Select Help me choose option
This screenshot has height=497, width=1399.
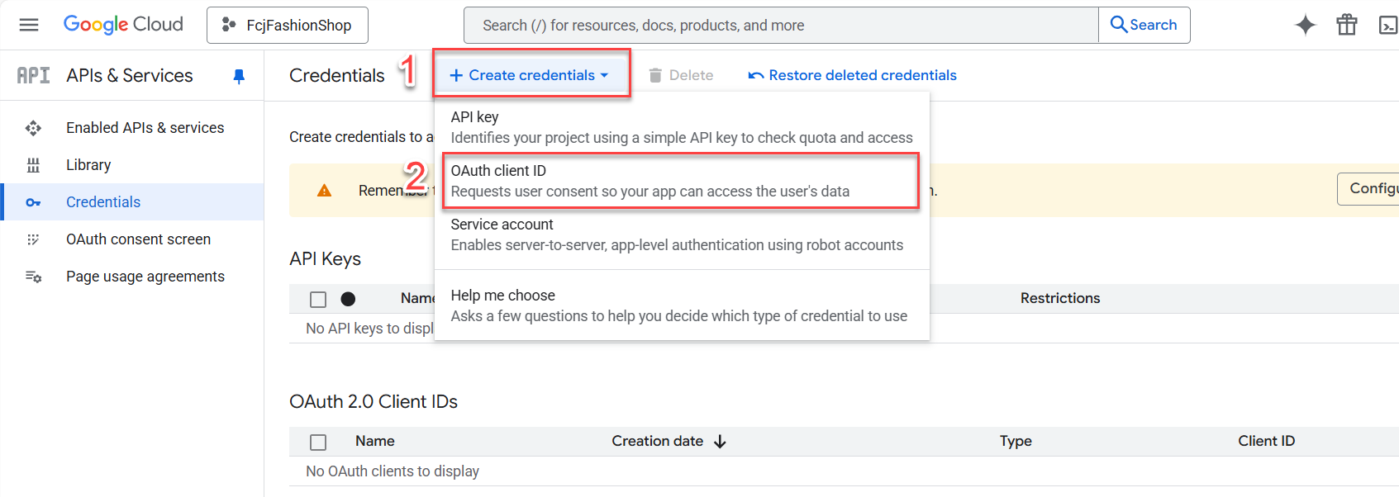(x=682, y=305)
